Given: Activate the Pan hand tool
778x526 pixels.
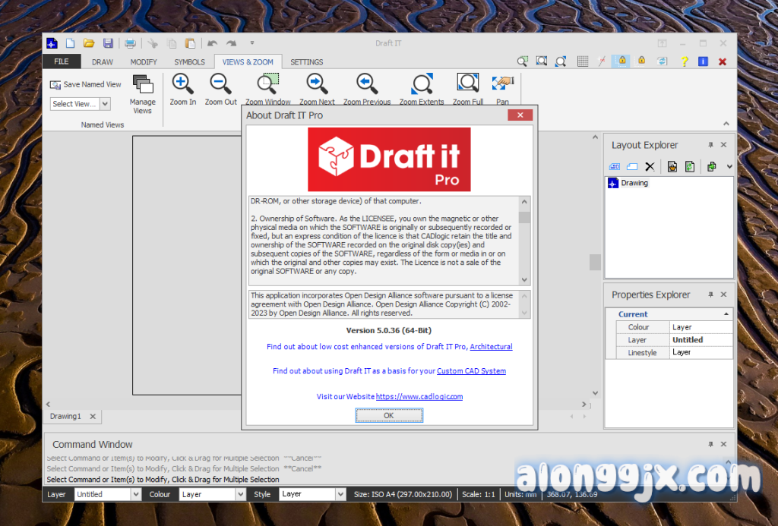Looking at the screenshot, I should pyautogui.click(x=502, y=83).
